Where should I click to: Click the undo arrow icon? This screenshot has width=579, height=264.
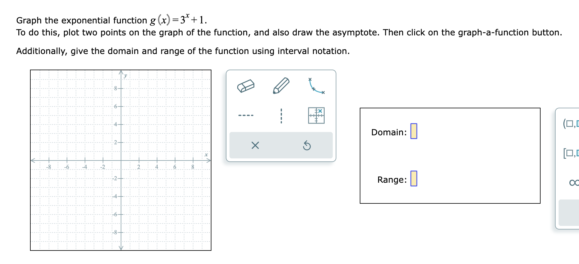307,146
